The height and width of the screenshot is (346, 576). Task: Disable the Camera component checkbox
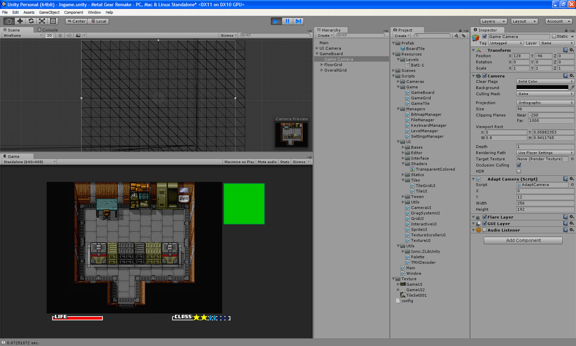tap(484, 76)
